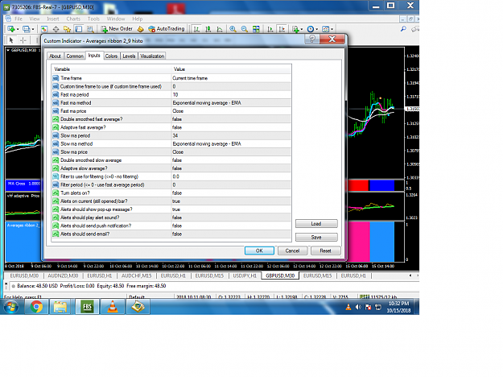Viewport: 503px width, 377px height.
Task: Switch to the Levels tab
Action: [129, 56]
